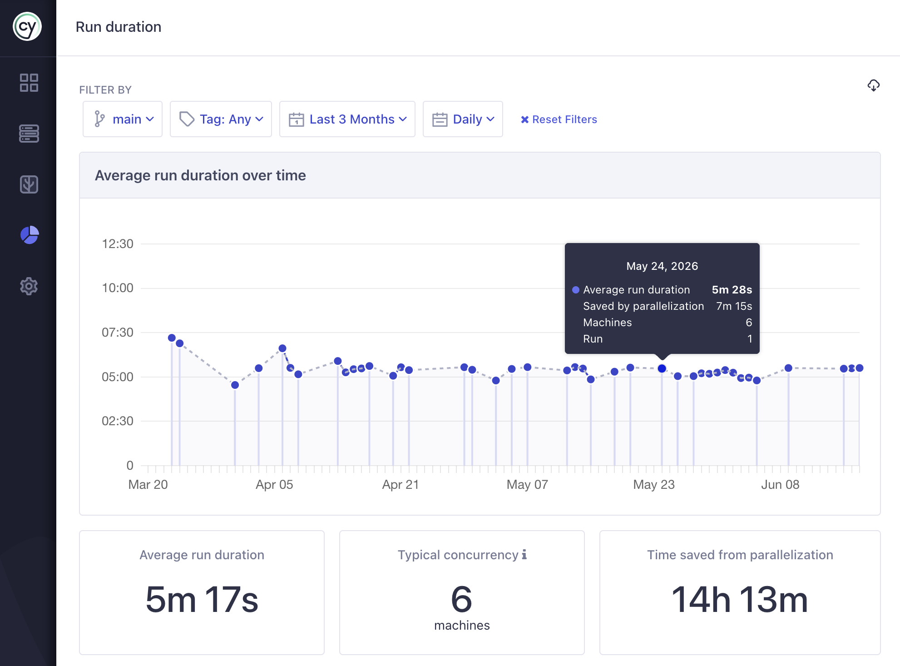
Task: Click the Run duration page title
Action: pos(119,27)
